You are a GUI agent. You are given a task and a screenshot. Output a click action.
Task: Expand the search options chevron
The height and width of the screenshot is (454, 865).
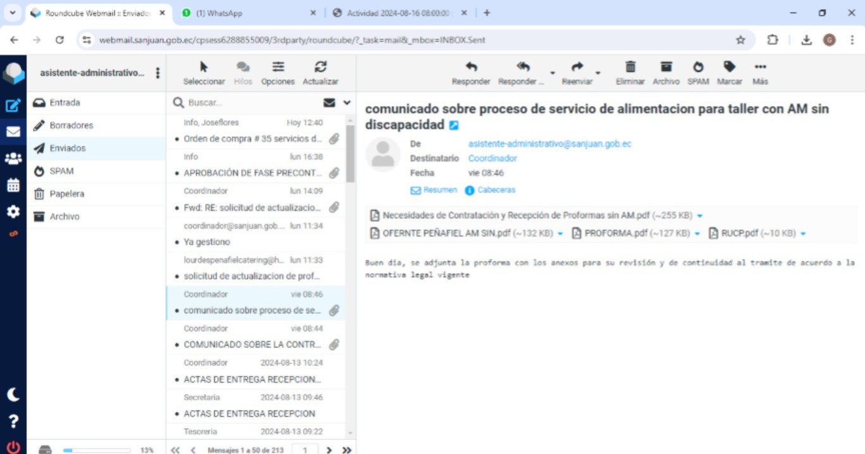(347, 102)
